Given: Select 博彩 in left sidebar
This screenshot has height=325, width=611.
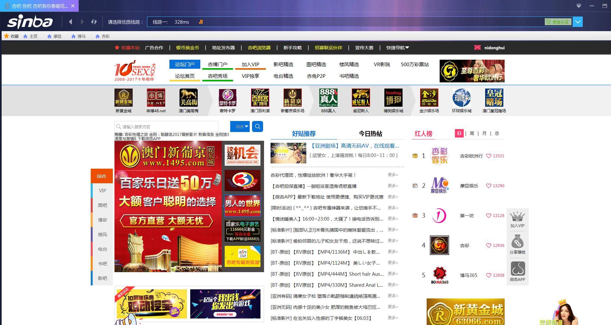Looking at the screenshot, I should click(102, 220).
